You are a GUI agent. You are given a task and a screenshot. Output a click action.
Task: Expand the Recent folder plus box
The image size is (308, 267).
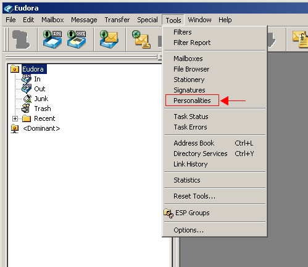15,118
